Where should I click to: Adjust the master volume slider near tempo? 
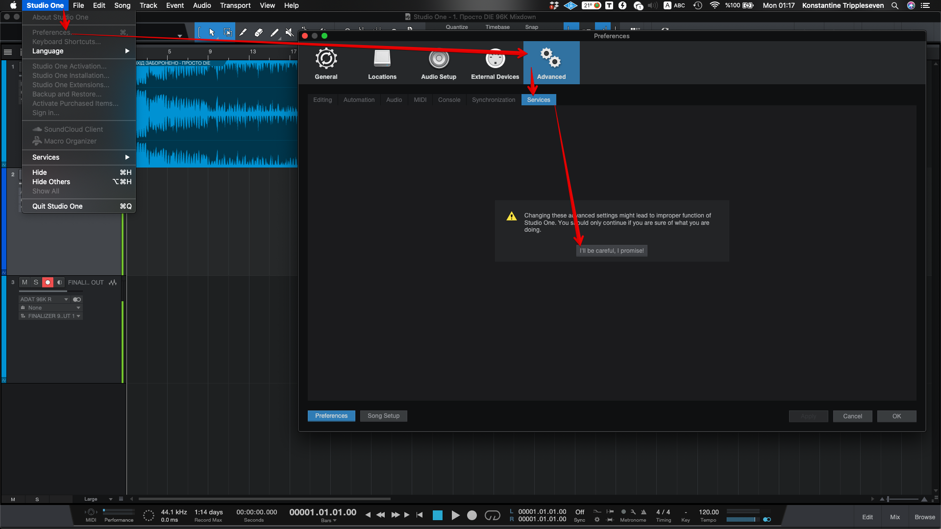tap(743, 520)
